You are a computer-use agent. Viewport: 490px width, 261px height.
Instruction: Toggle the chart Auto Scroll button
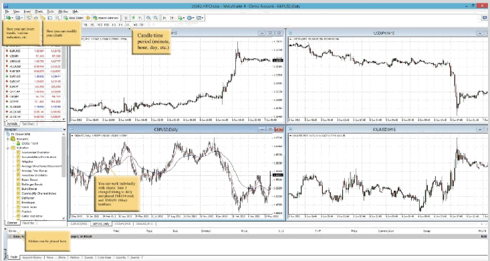[x=164, y=18]
